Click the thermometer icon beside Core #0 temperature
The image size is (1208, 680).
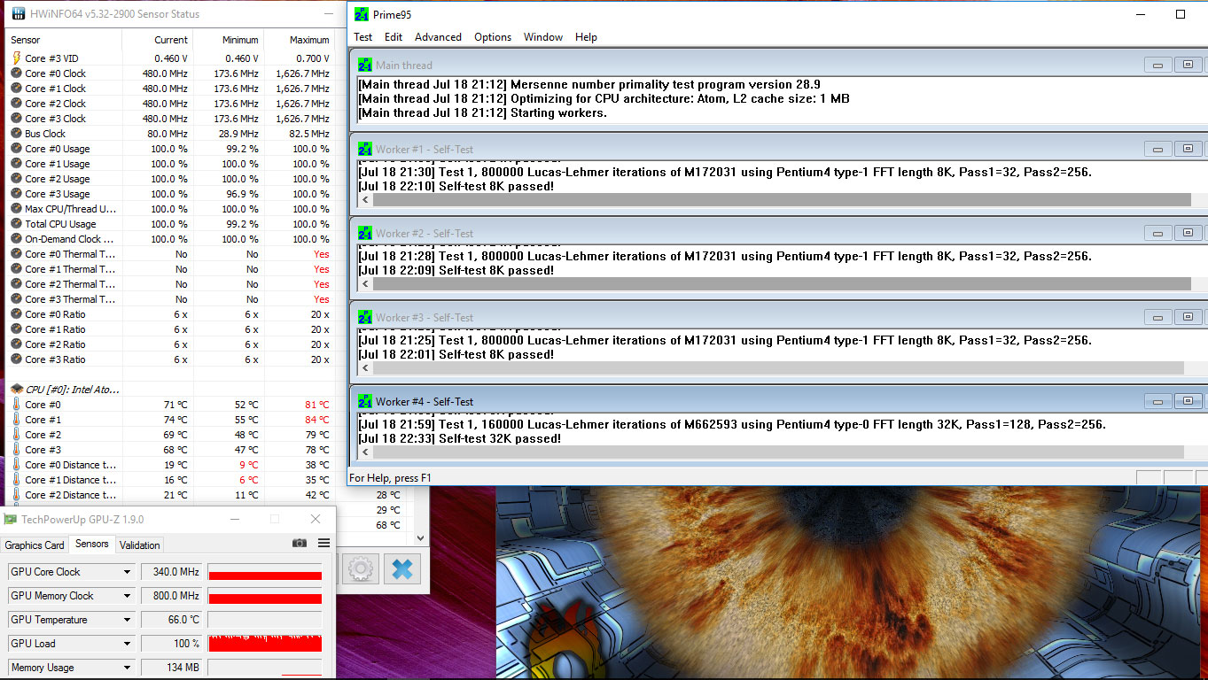click(x=16, y=405)
